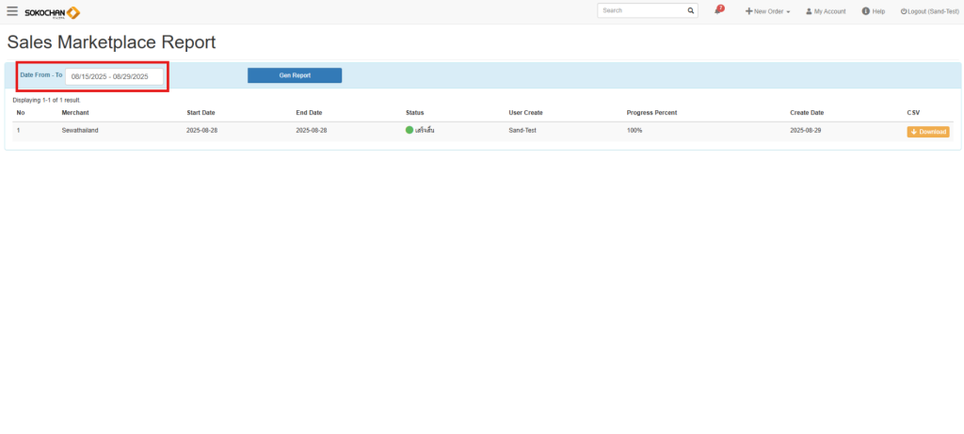Viewport: 964px width, 434px height.
Task: Select the Sewathailand merchant row
Action: (x=80, y=130)
